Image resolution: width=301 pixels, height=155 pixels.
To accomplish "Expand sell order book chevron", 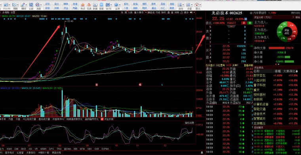I will coord(231,26).
